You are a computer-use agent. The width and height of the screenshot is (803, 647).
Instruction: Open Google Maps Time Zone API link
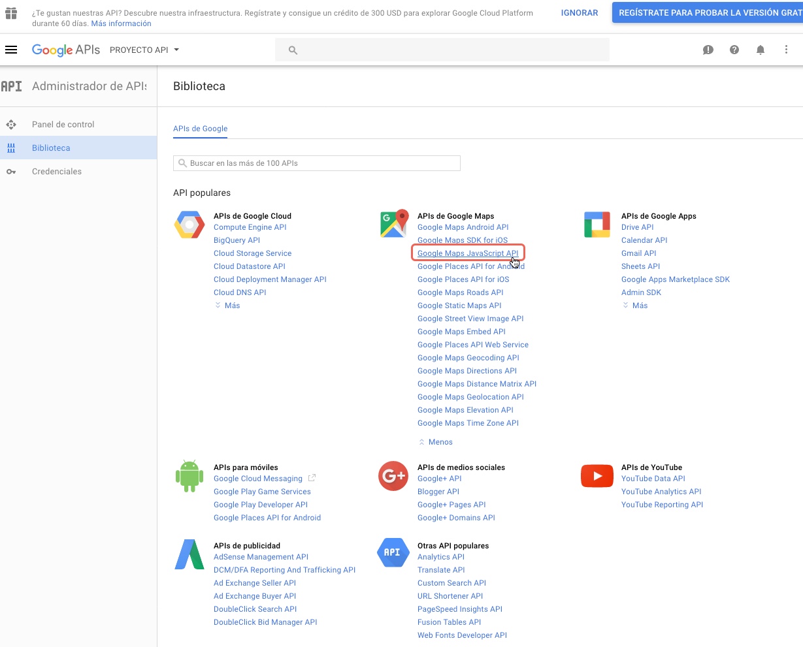468,423
